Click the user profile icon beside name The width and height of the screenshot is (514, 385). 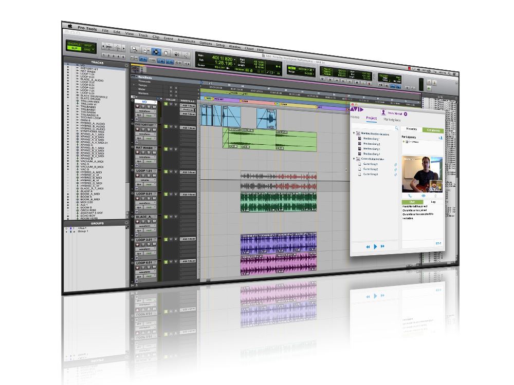point(383,112)
